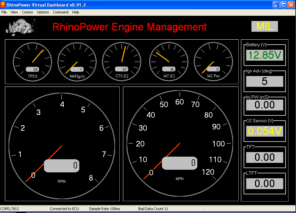
Task: Open the View menu
Action: tap(14, 12)
